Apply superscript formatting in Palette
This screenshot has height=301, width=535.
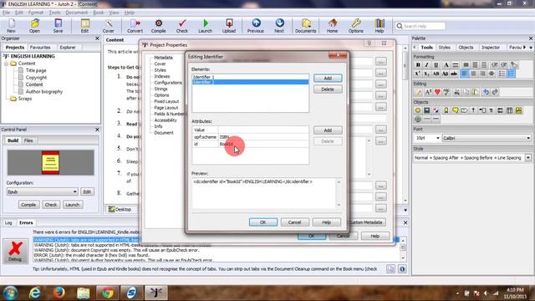(x=418, y=74)
